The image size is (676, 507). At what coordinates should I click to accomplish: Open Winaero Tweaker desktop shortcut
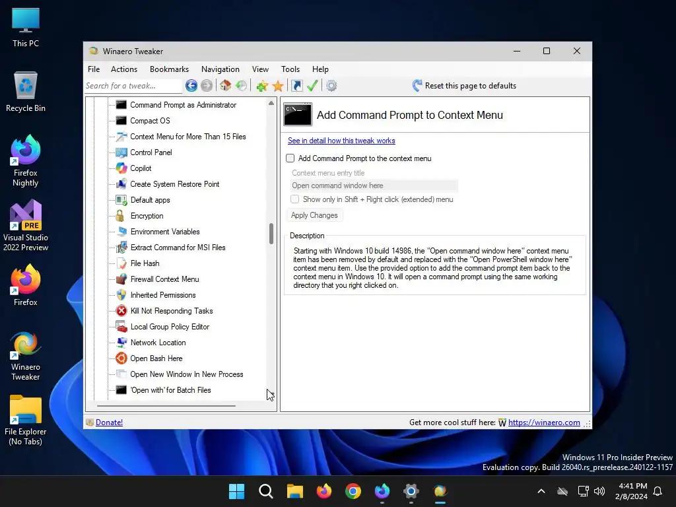[x=26, y=356]
